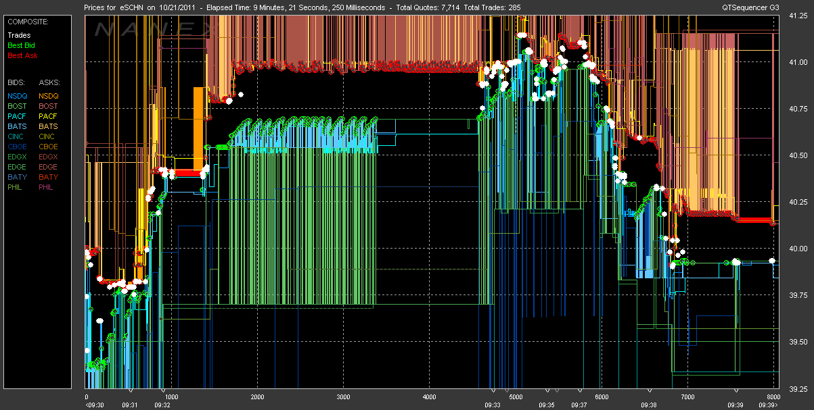Click the 5000 sequence axis label
The height and width of the screenshot is (410, 814).
click(515, 397)
